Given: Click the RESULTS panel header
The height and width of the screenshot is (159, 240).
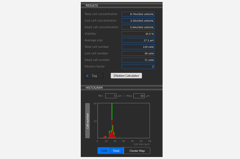Looking at the screenshot, I should (x=122, y=5).
